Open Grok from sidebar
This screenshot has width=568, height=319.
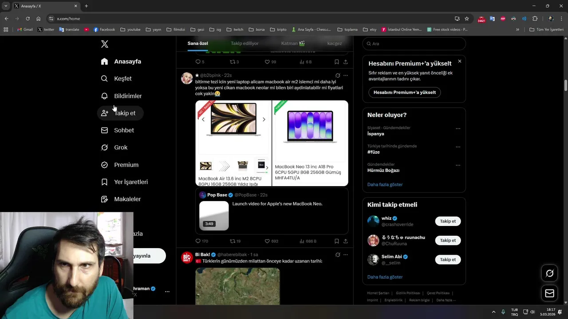point(114,148)
